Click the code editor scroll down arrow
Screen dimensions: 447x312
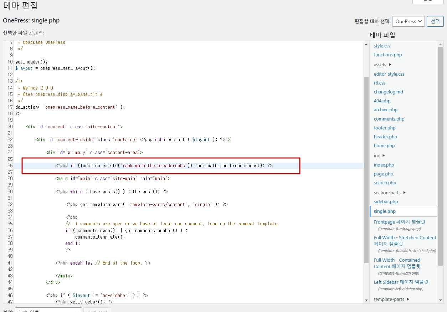coord(366,300)
